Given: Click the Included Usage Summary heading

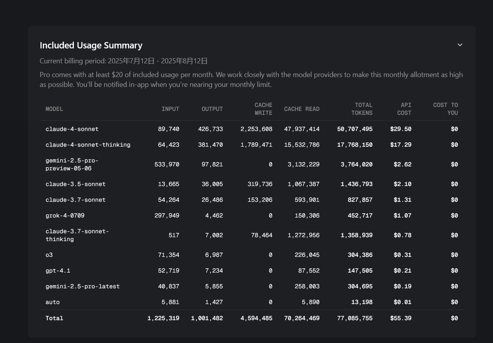Looking at the screenshot, I should coord(91,45).
